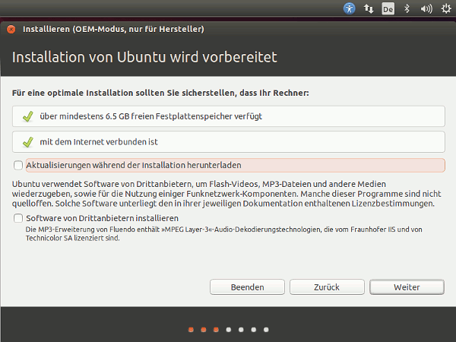Enable Aktualisierungen während der Installation herunterladen
Image resolution: width=456 pixels, height=342 pixels.
18,165
